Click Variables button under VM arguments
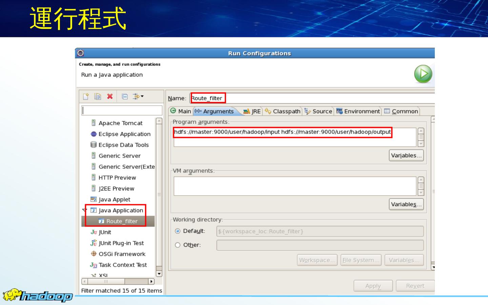The width and height of the screenshot is (488, 305). pos(406,204)
